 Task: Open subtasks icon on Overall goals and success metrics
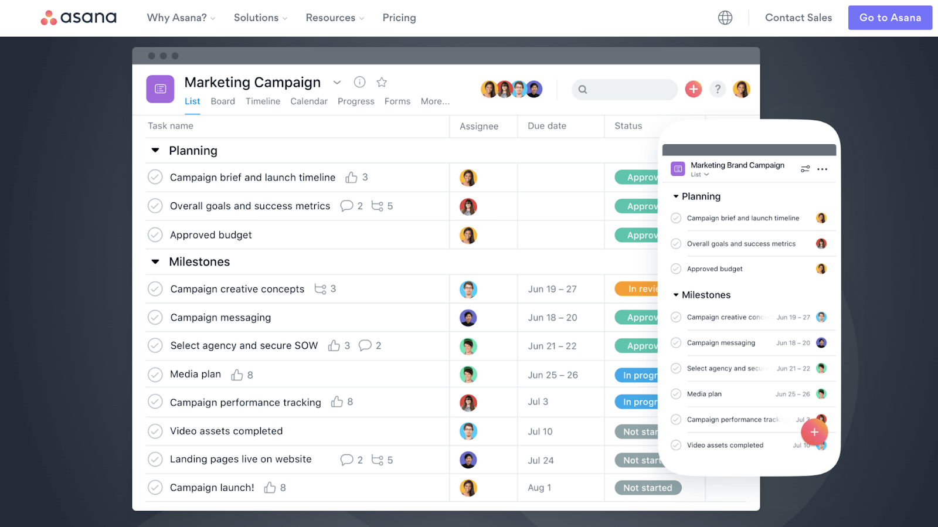coord(377,206)
